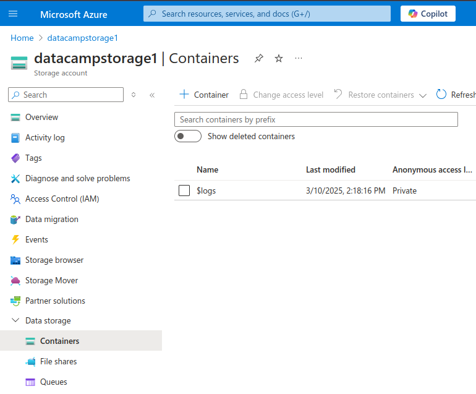Expand the Restore containers dropdown arrow
This screenshot has height=394, width=476.
423,96
